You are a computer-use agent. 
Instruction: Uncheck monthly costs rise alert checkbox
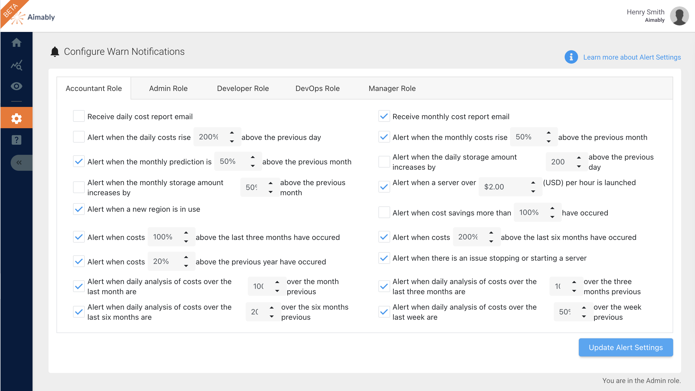click(x=384, y=137)
